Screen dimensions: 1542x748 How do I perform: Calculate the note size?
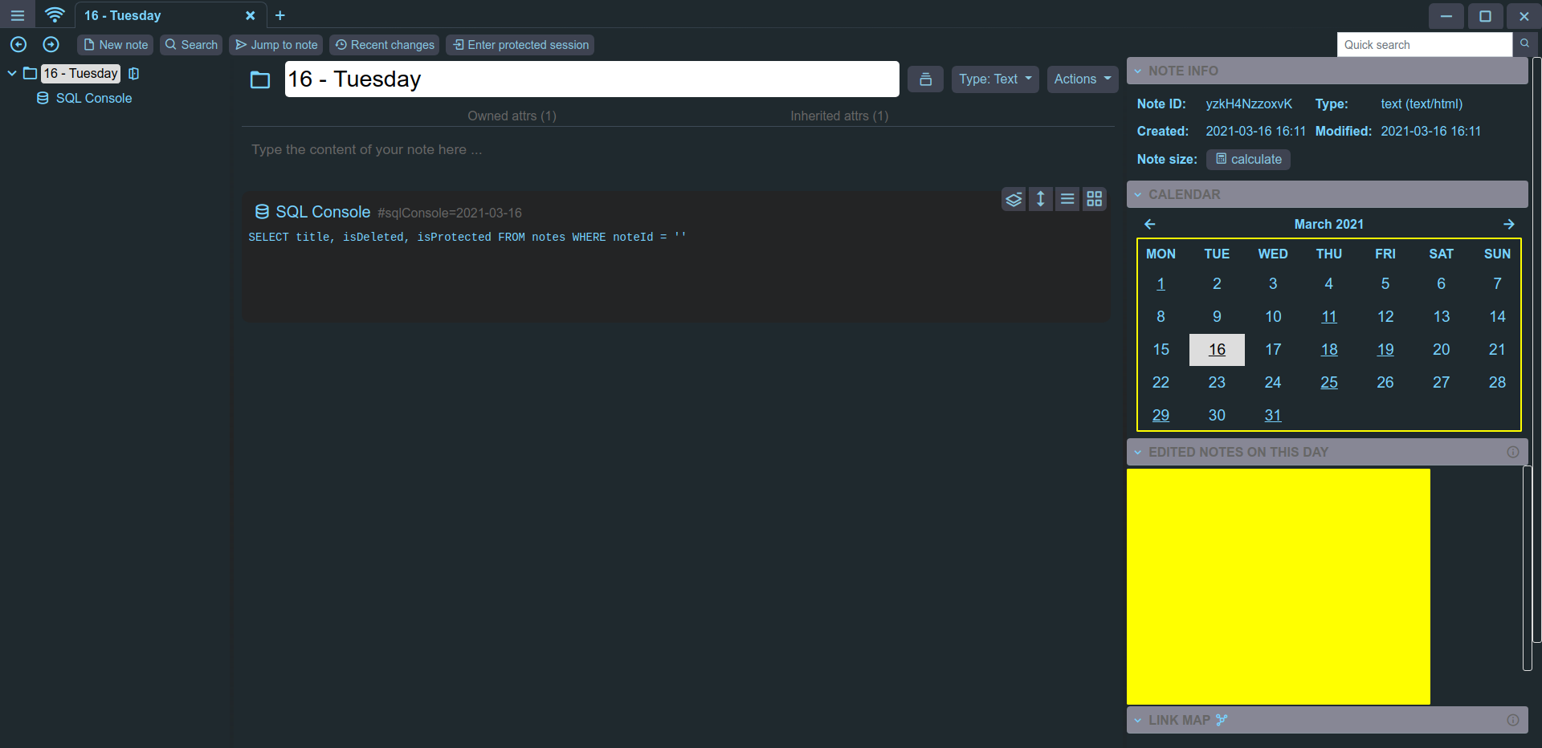coord(1248,160)
